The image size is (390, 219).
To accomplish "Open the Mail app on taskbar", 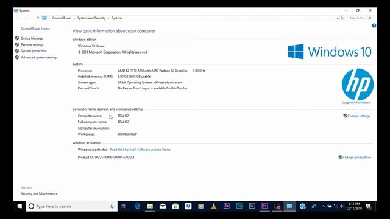I will (x=163, y=206).
